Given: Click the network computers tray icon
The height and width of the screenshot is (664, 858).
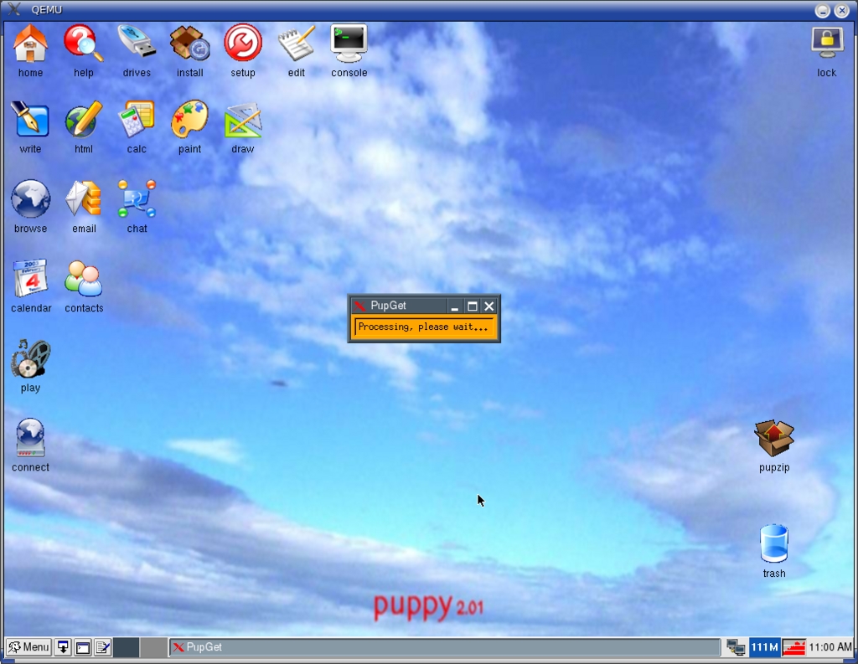Looking at the screenshot, I should click(736, 647).
